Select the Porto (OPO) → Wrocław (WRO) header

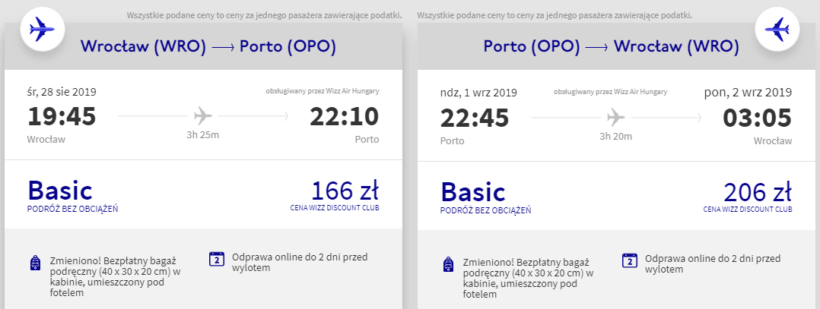click(611, 47)
